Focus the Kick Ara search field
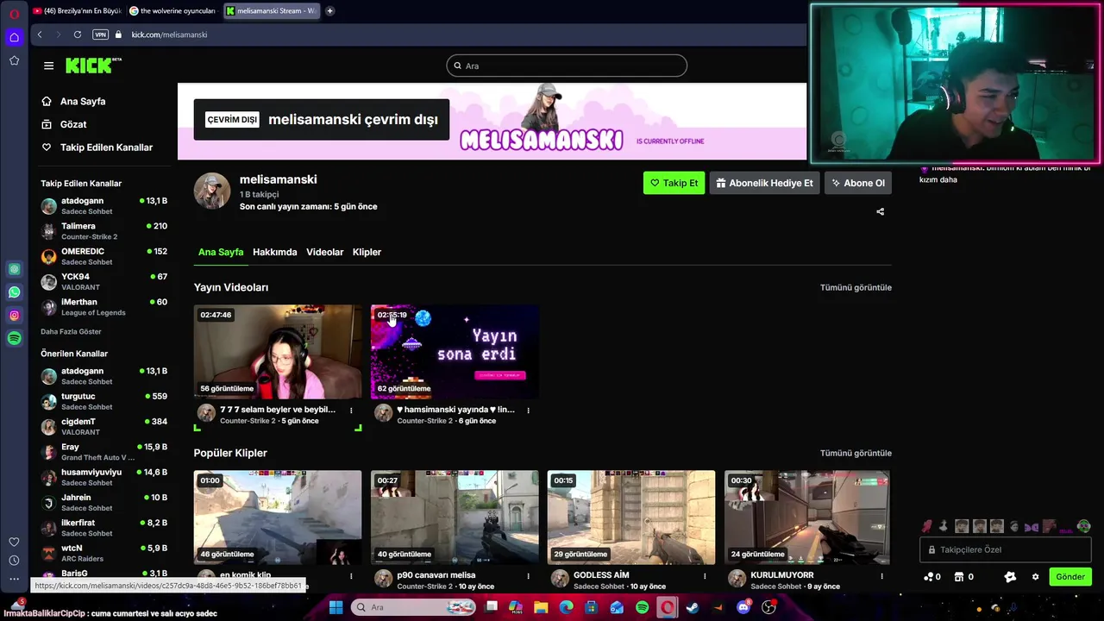The image size is (1104, 621). coord(567,66)
